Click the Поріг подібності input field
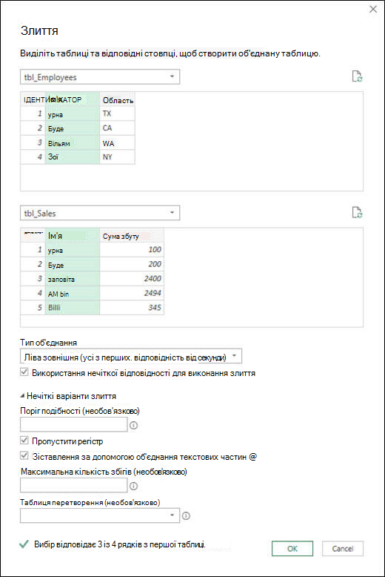Image resolution: width=385 pixels, height=577 pixels. click(74, 425)
